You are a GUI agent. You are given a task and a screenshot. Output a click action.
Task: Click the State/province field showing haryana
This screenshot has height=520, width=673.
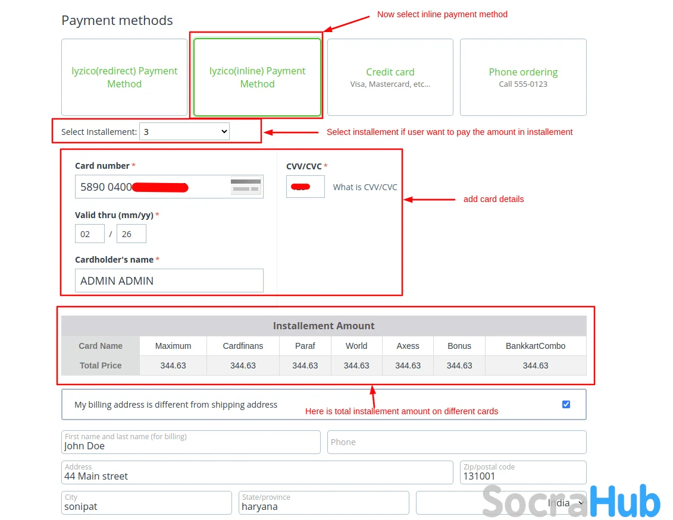tap(324, 503)
